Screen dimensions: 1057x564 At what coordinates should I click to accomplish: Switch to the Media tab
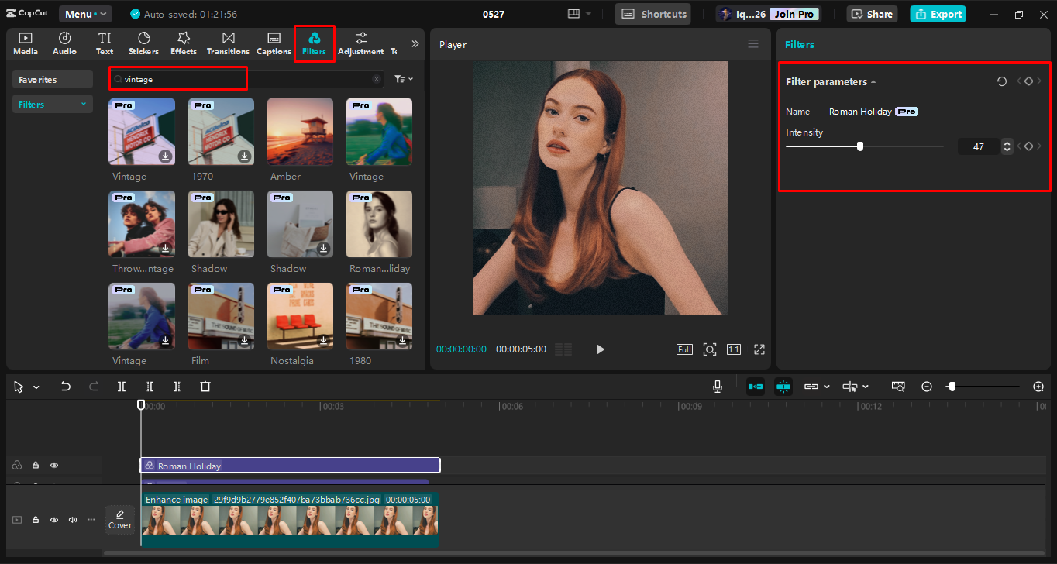click(25, 43)
